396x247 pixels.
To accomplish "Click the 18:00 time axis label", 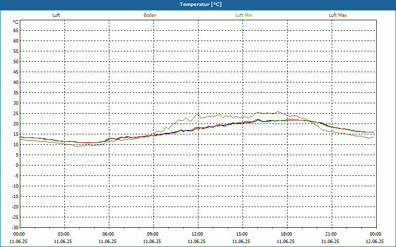I will coord(287,234).
